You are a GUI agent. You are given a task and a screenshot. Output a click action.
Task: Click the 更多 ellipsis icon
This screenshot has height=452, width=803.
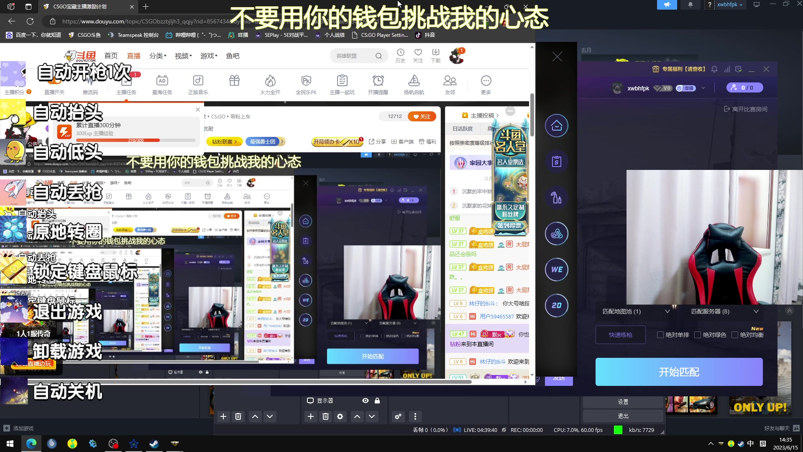pyautogui.click(x=486, y=80)
